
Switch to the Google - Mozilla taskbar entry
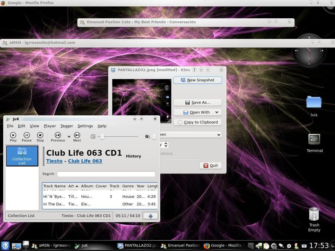tap(224, 246)
